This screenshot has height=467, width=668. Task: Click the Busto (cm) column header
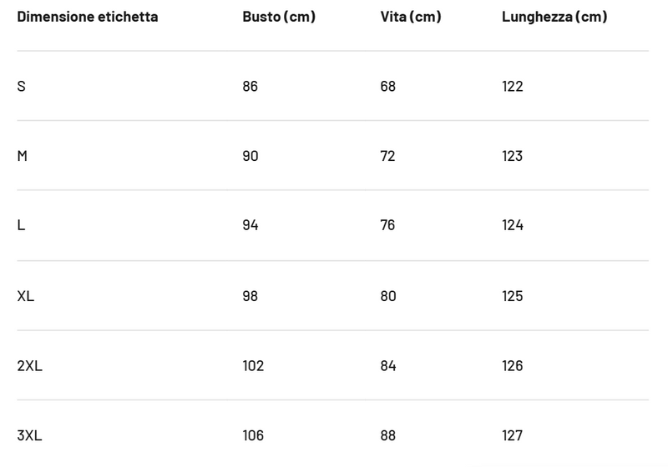pos(279,17)
